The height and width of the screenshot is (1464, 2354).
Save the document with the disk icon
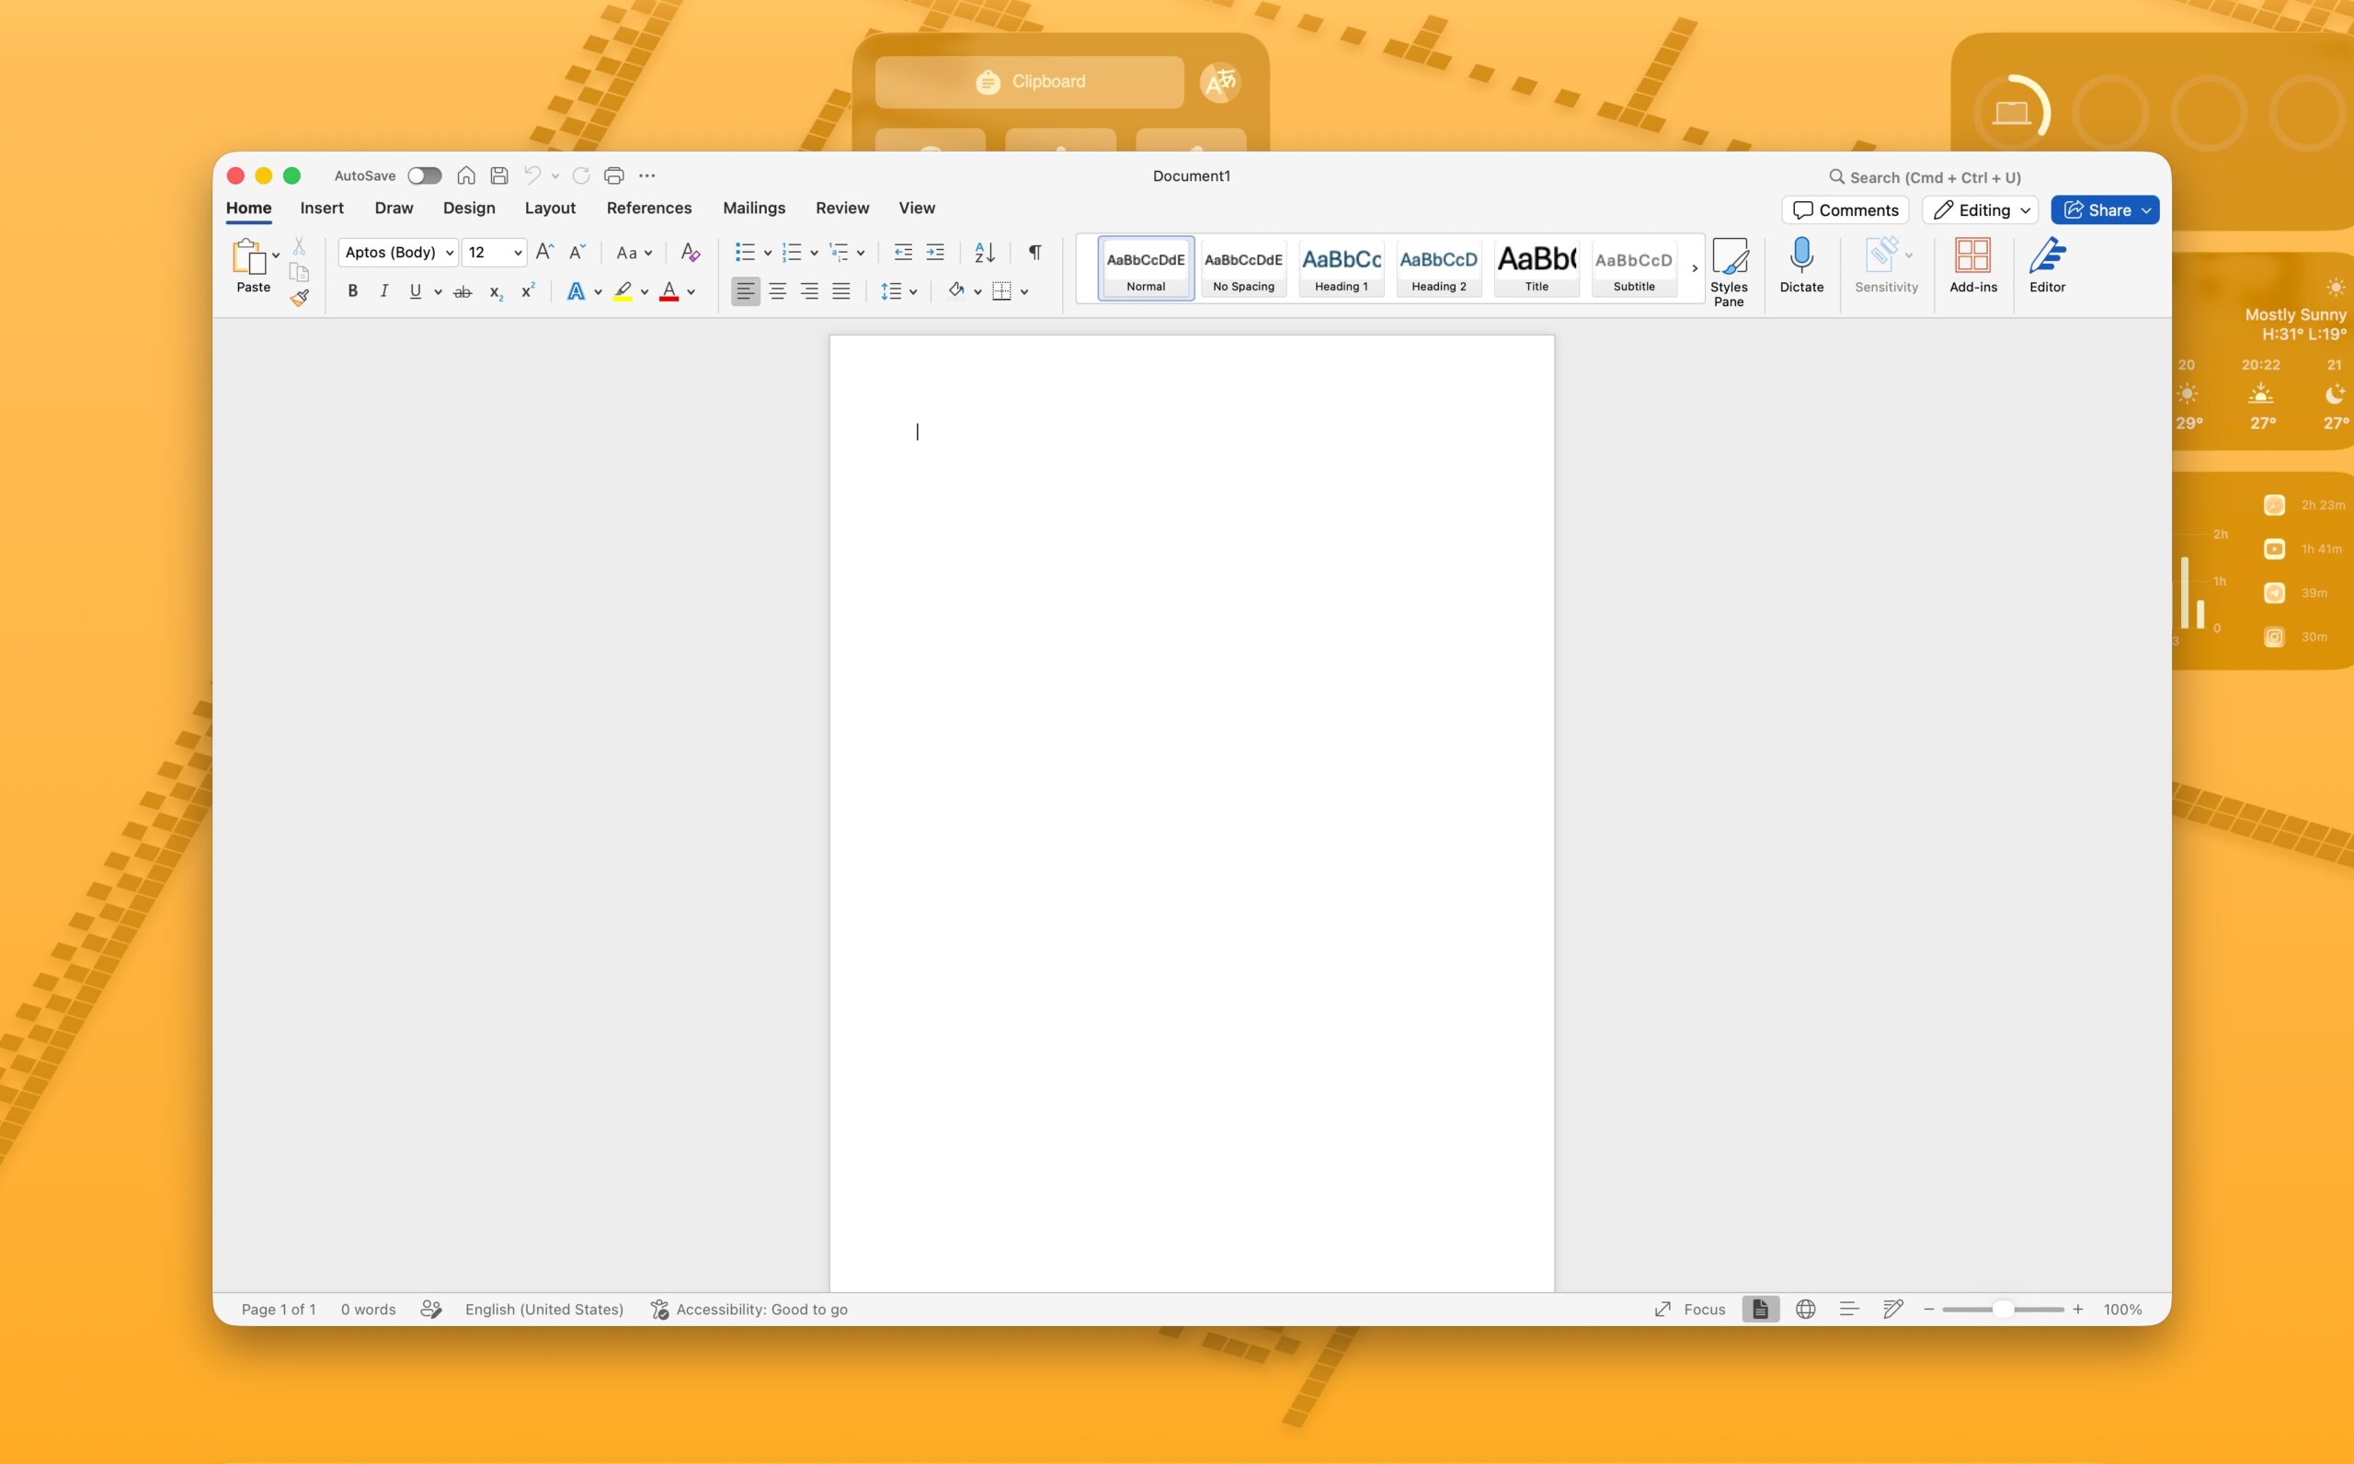point(499,176)
